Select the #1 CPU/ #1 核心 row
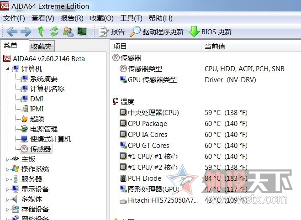Viewport: 301px width, 220px height. tap(183, 156)
